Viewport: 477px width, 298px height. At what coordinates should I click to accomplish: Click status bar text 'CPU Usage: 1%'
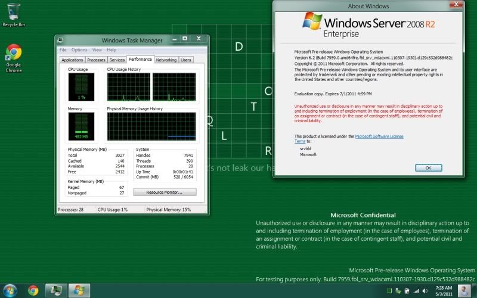click(113, 210)
